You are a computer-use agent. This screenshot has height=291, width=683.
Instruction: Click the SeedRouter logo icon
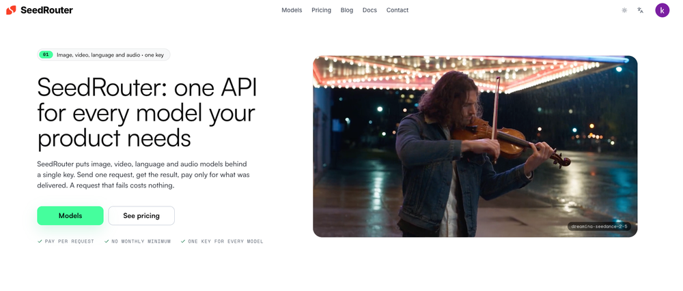click(x=11, y=10)
